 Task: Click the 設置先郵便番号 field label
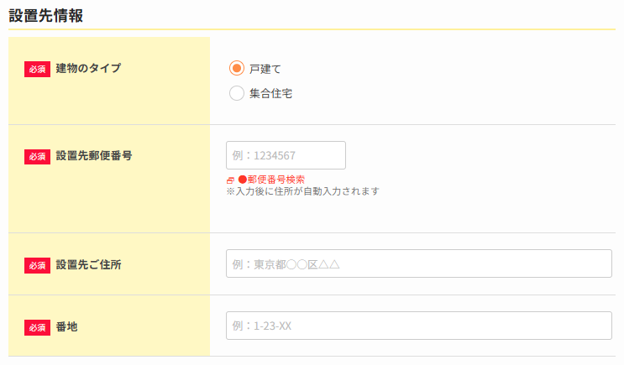(94, 155)
